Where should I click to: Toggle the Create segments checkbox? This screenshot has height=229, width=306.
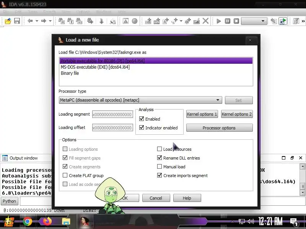click(x=65, y=166)
